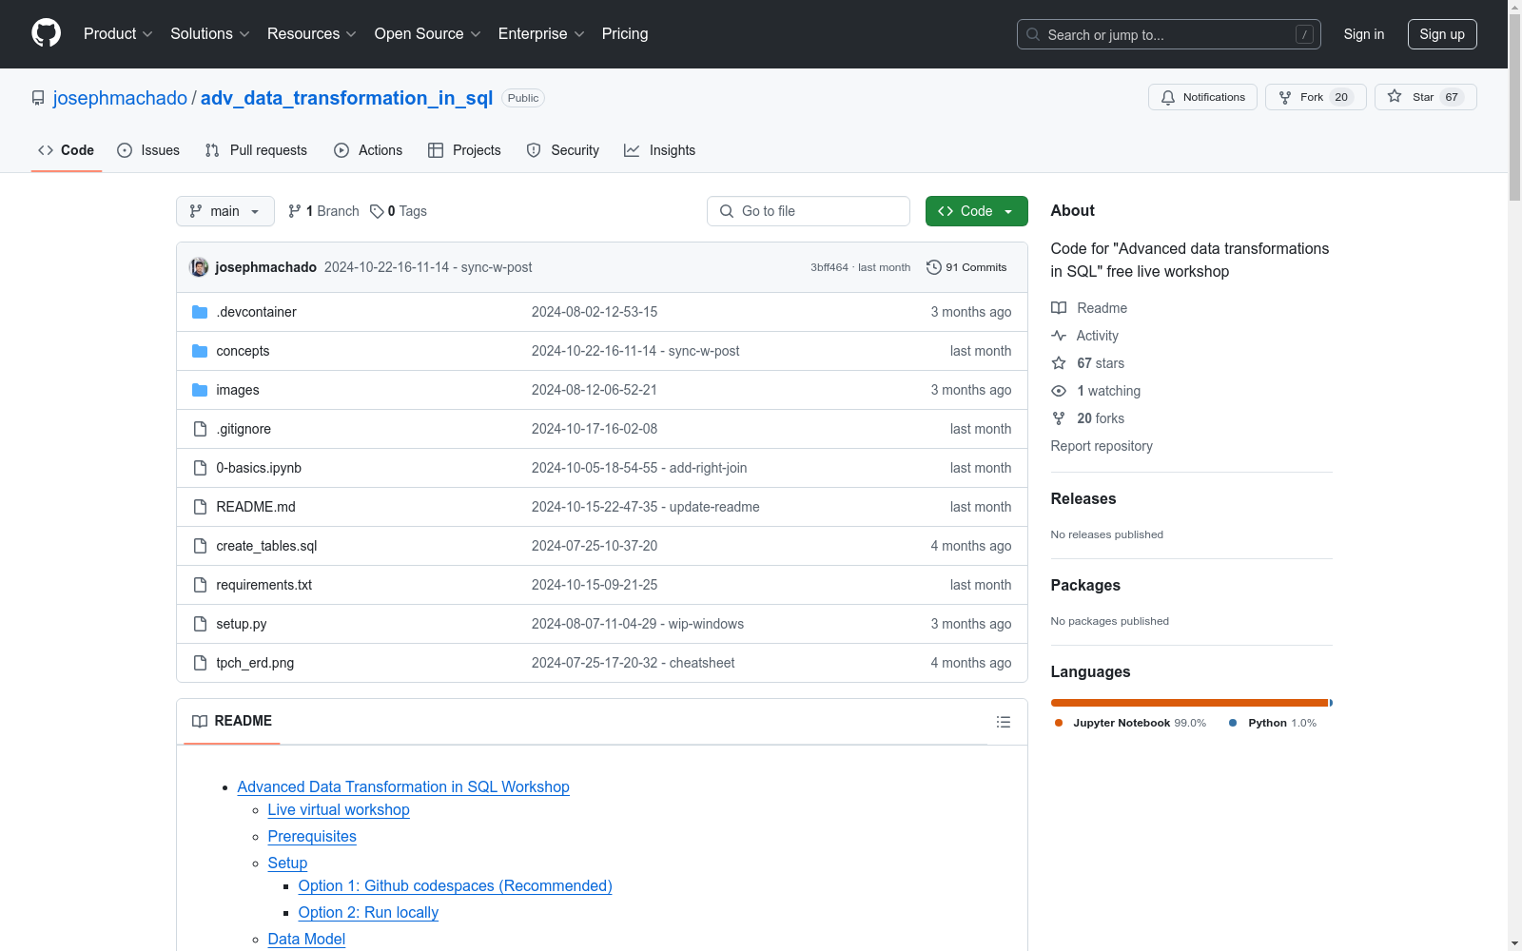Click the tag icon next to Tags

tap(377, 211)
